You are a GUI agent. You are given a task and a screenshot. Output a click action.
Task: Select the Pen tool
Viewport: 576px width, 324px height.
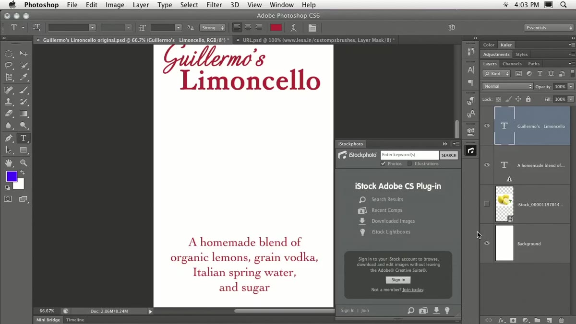pyautogui.click(x=9, y=138)
